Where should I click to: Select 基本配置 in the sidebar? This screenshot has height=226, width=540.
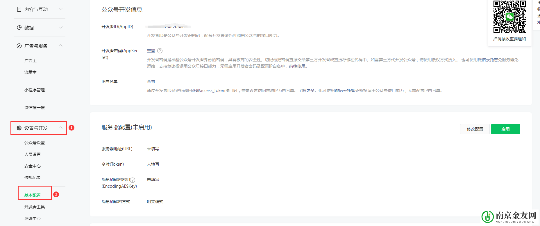pyautogui.click(x=33, y=195)
